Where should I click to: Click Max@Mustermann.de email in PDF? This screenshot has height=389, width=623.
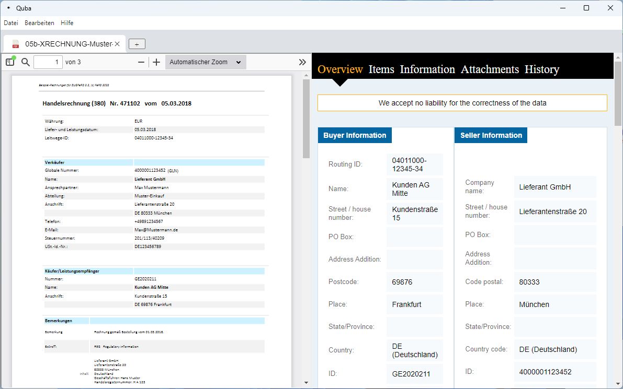156,230
